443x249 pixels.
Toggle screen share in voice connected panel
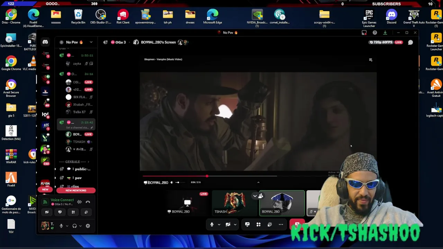(x=60, y=212)
